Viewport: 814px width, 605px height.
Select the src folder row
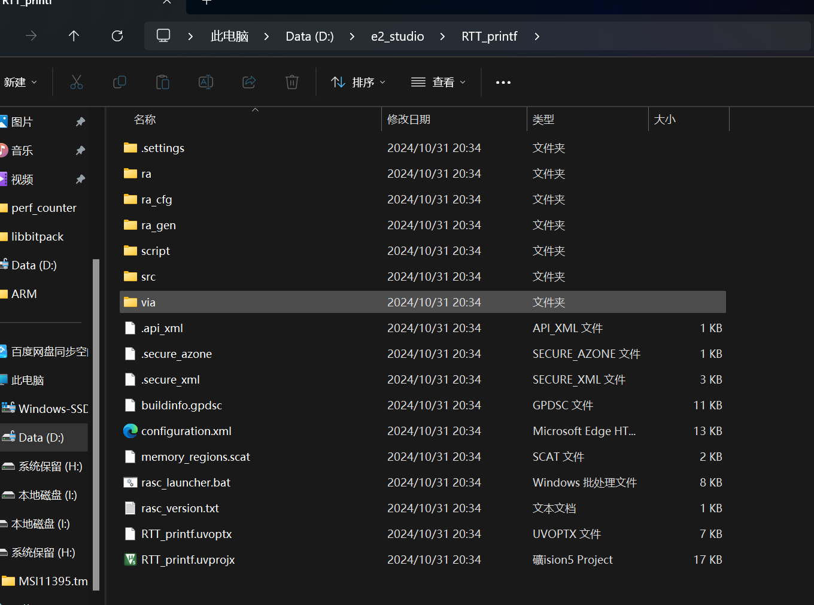point(423,276)
